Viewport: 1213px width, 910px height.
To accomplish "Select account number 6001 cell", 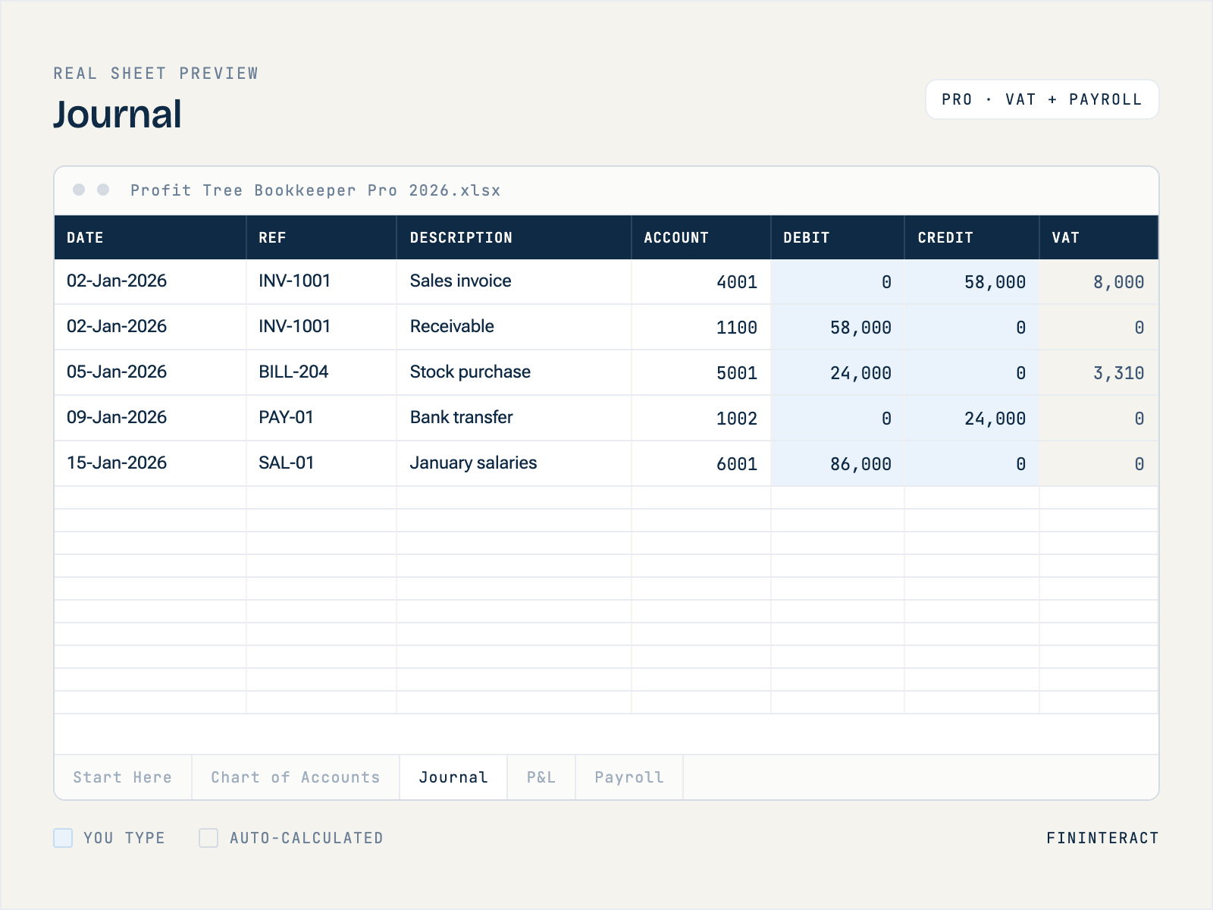I will pyautogui.click(x=701, y=463).
